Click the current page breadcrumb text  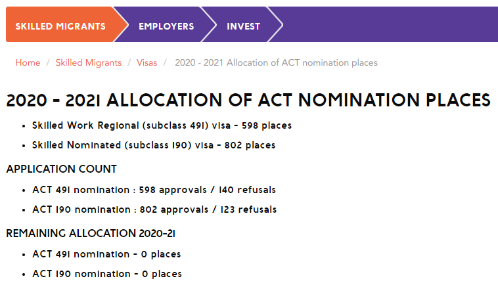276,62
